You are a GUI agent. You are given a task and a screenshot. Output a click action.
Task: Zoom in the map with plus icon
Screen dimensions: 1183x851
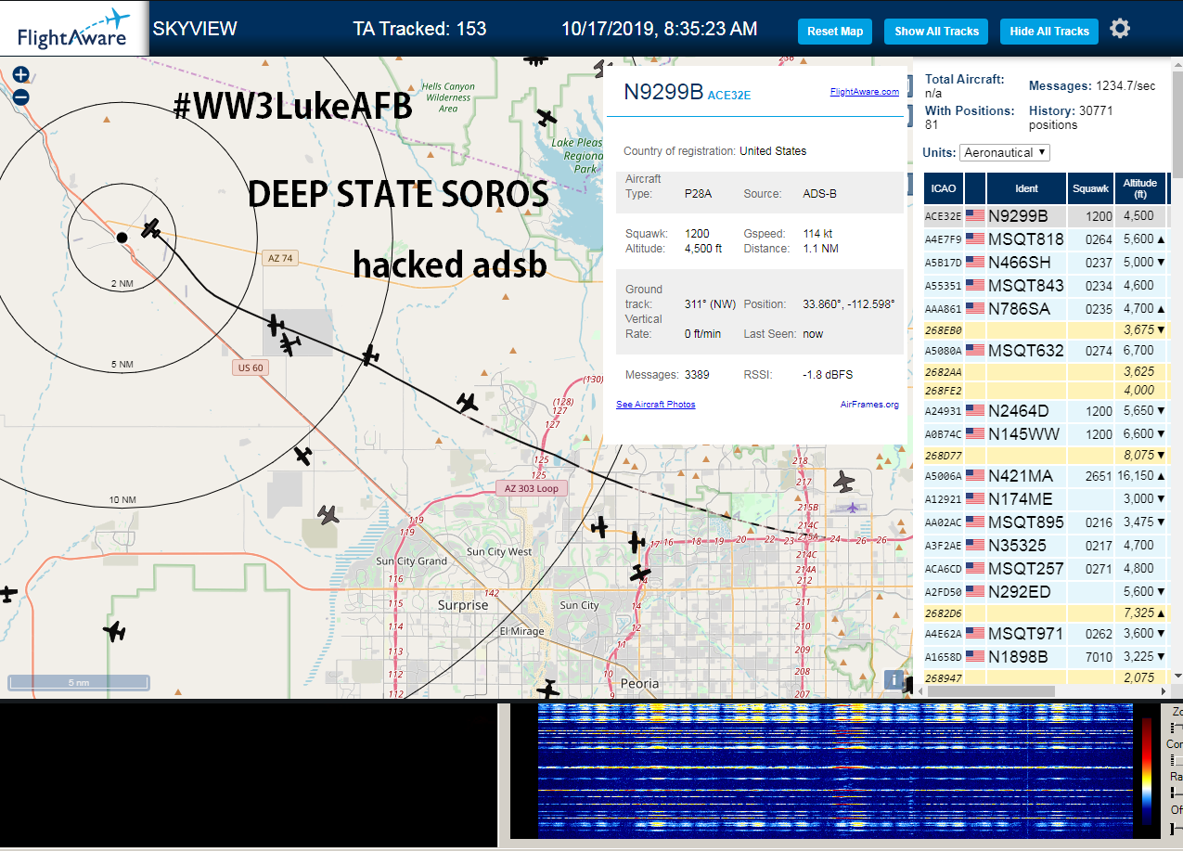point(20,74)
